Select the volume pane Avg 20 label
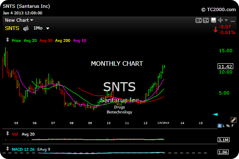This screenshot has width=239, height=159. tap(28, 134)
